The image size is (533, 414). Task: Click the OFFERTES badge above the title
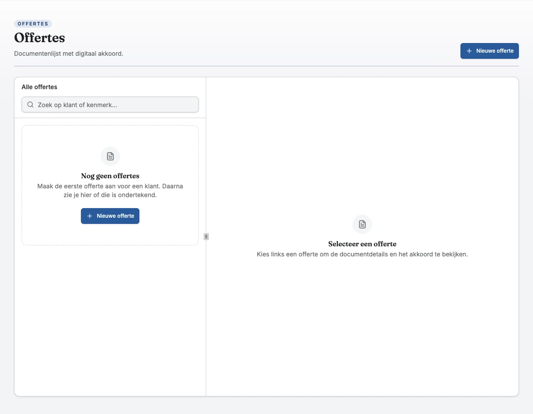click(x=33, y=24)
